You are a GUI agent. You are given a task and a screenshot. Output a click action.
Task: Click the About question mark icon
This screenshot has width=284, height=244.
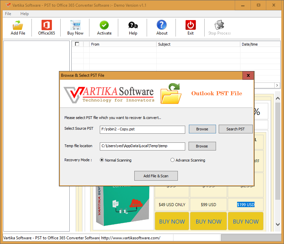click(161, 25)
